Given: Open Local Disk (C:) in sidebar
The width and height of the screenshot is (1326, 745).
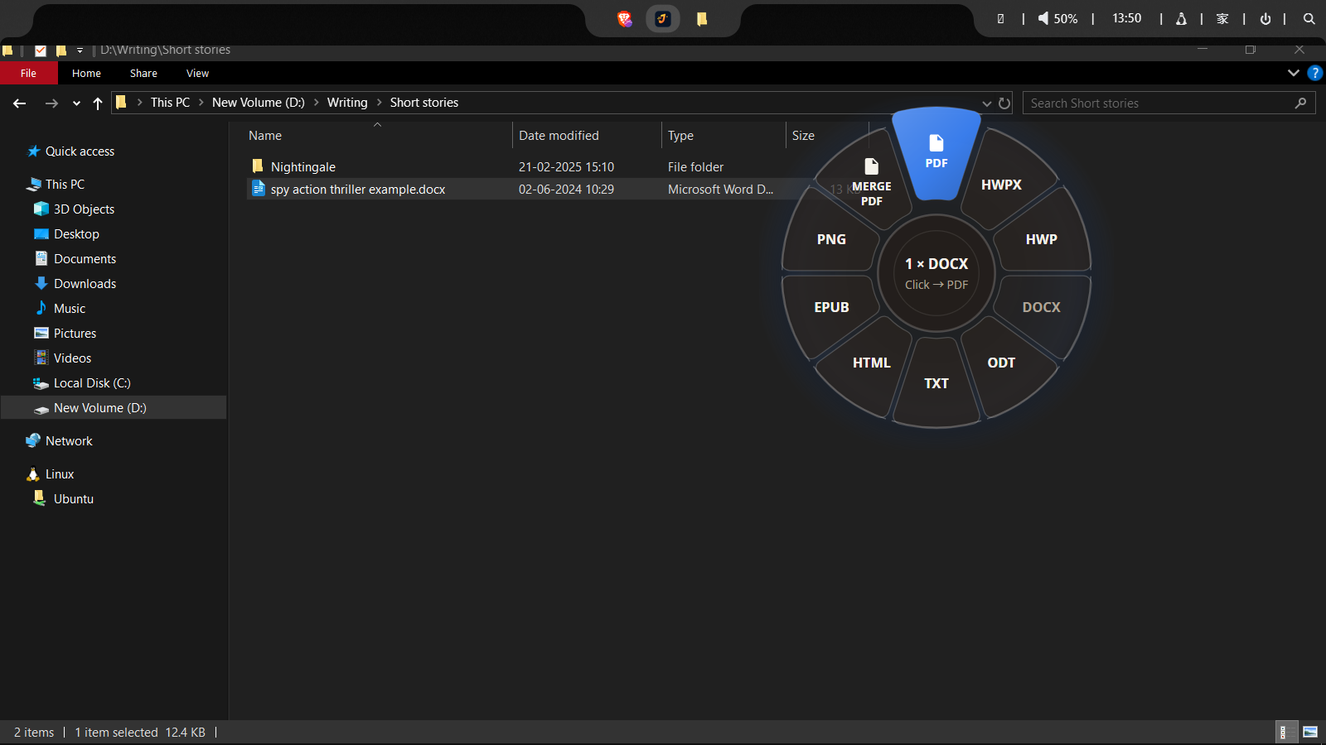Looking at the screenshot, I should [92, 383].
